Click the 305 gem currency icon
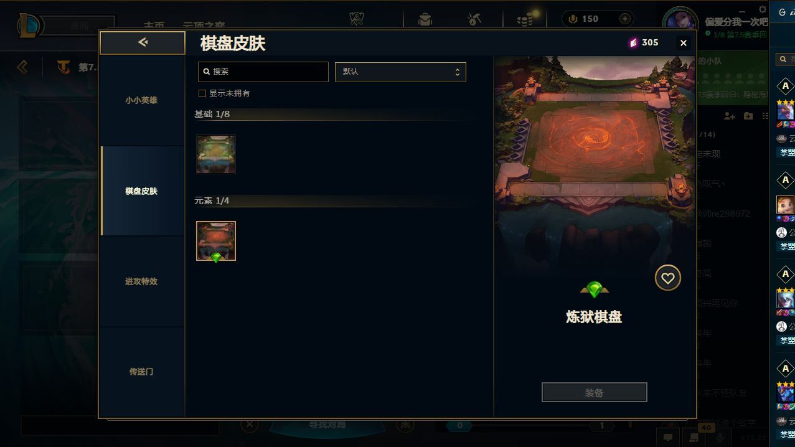The image size is (795, 447). pos(633,42)
